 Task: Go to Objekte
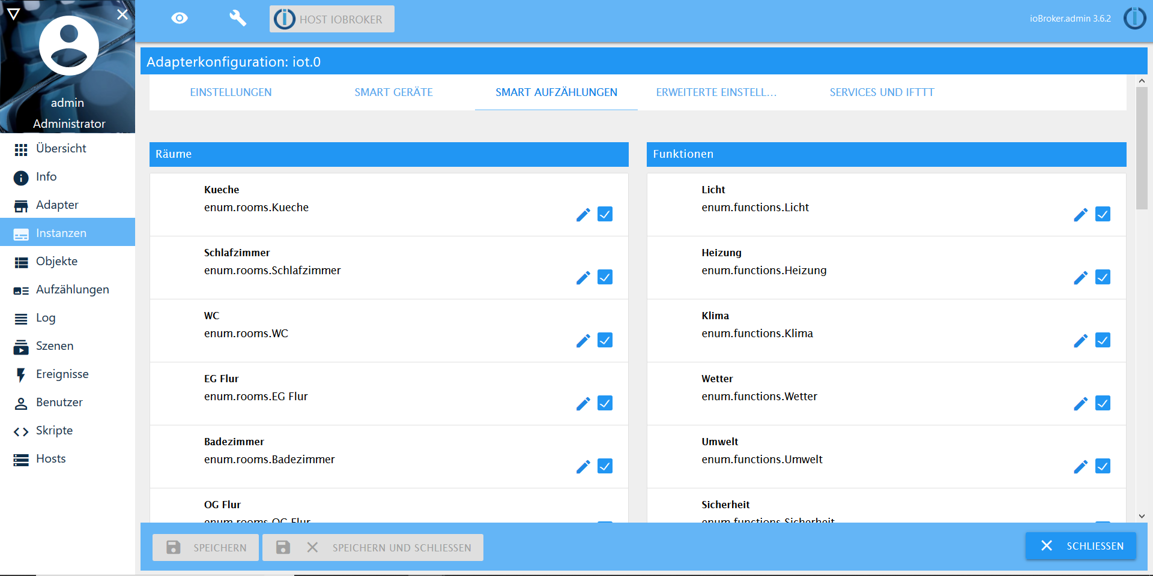(x=67, y=261)
